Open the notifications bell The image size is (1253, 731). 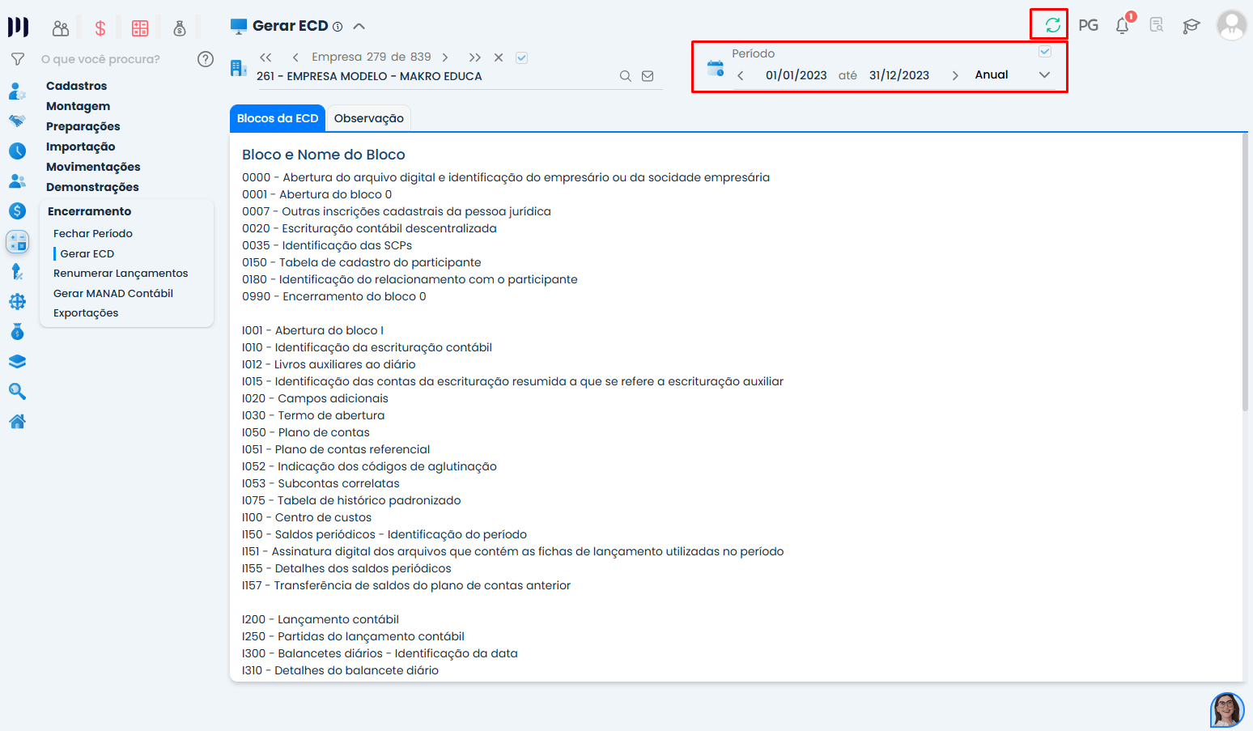tap(1122, 26)
